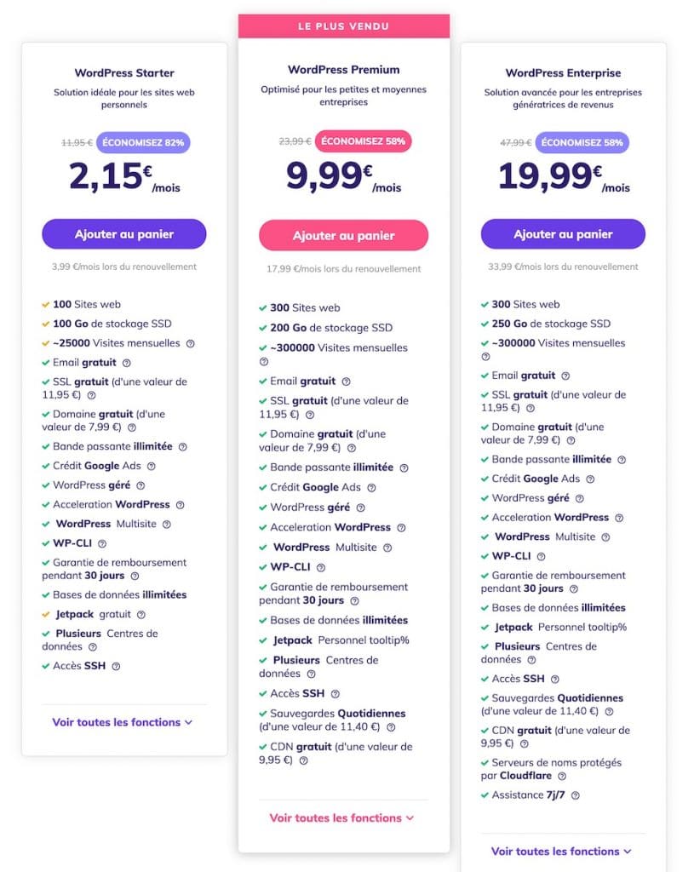The image size is (694, 872).
Task: Click the ÉCONOMISEZ 82% badge on Starter
Action: click(143, 142)
